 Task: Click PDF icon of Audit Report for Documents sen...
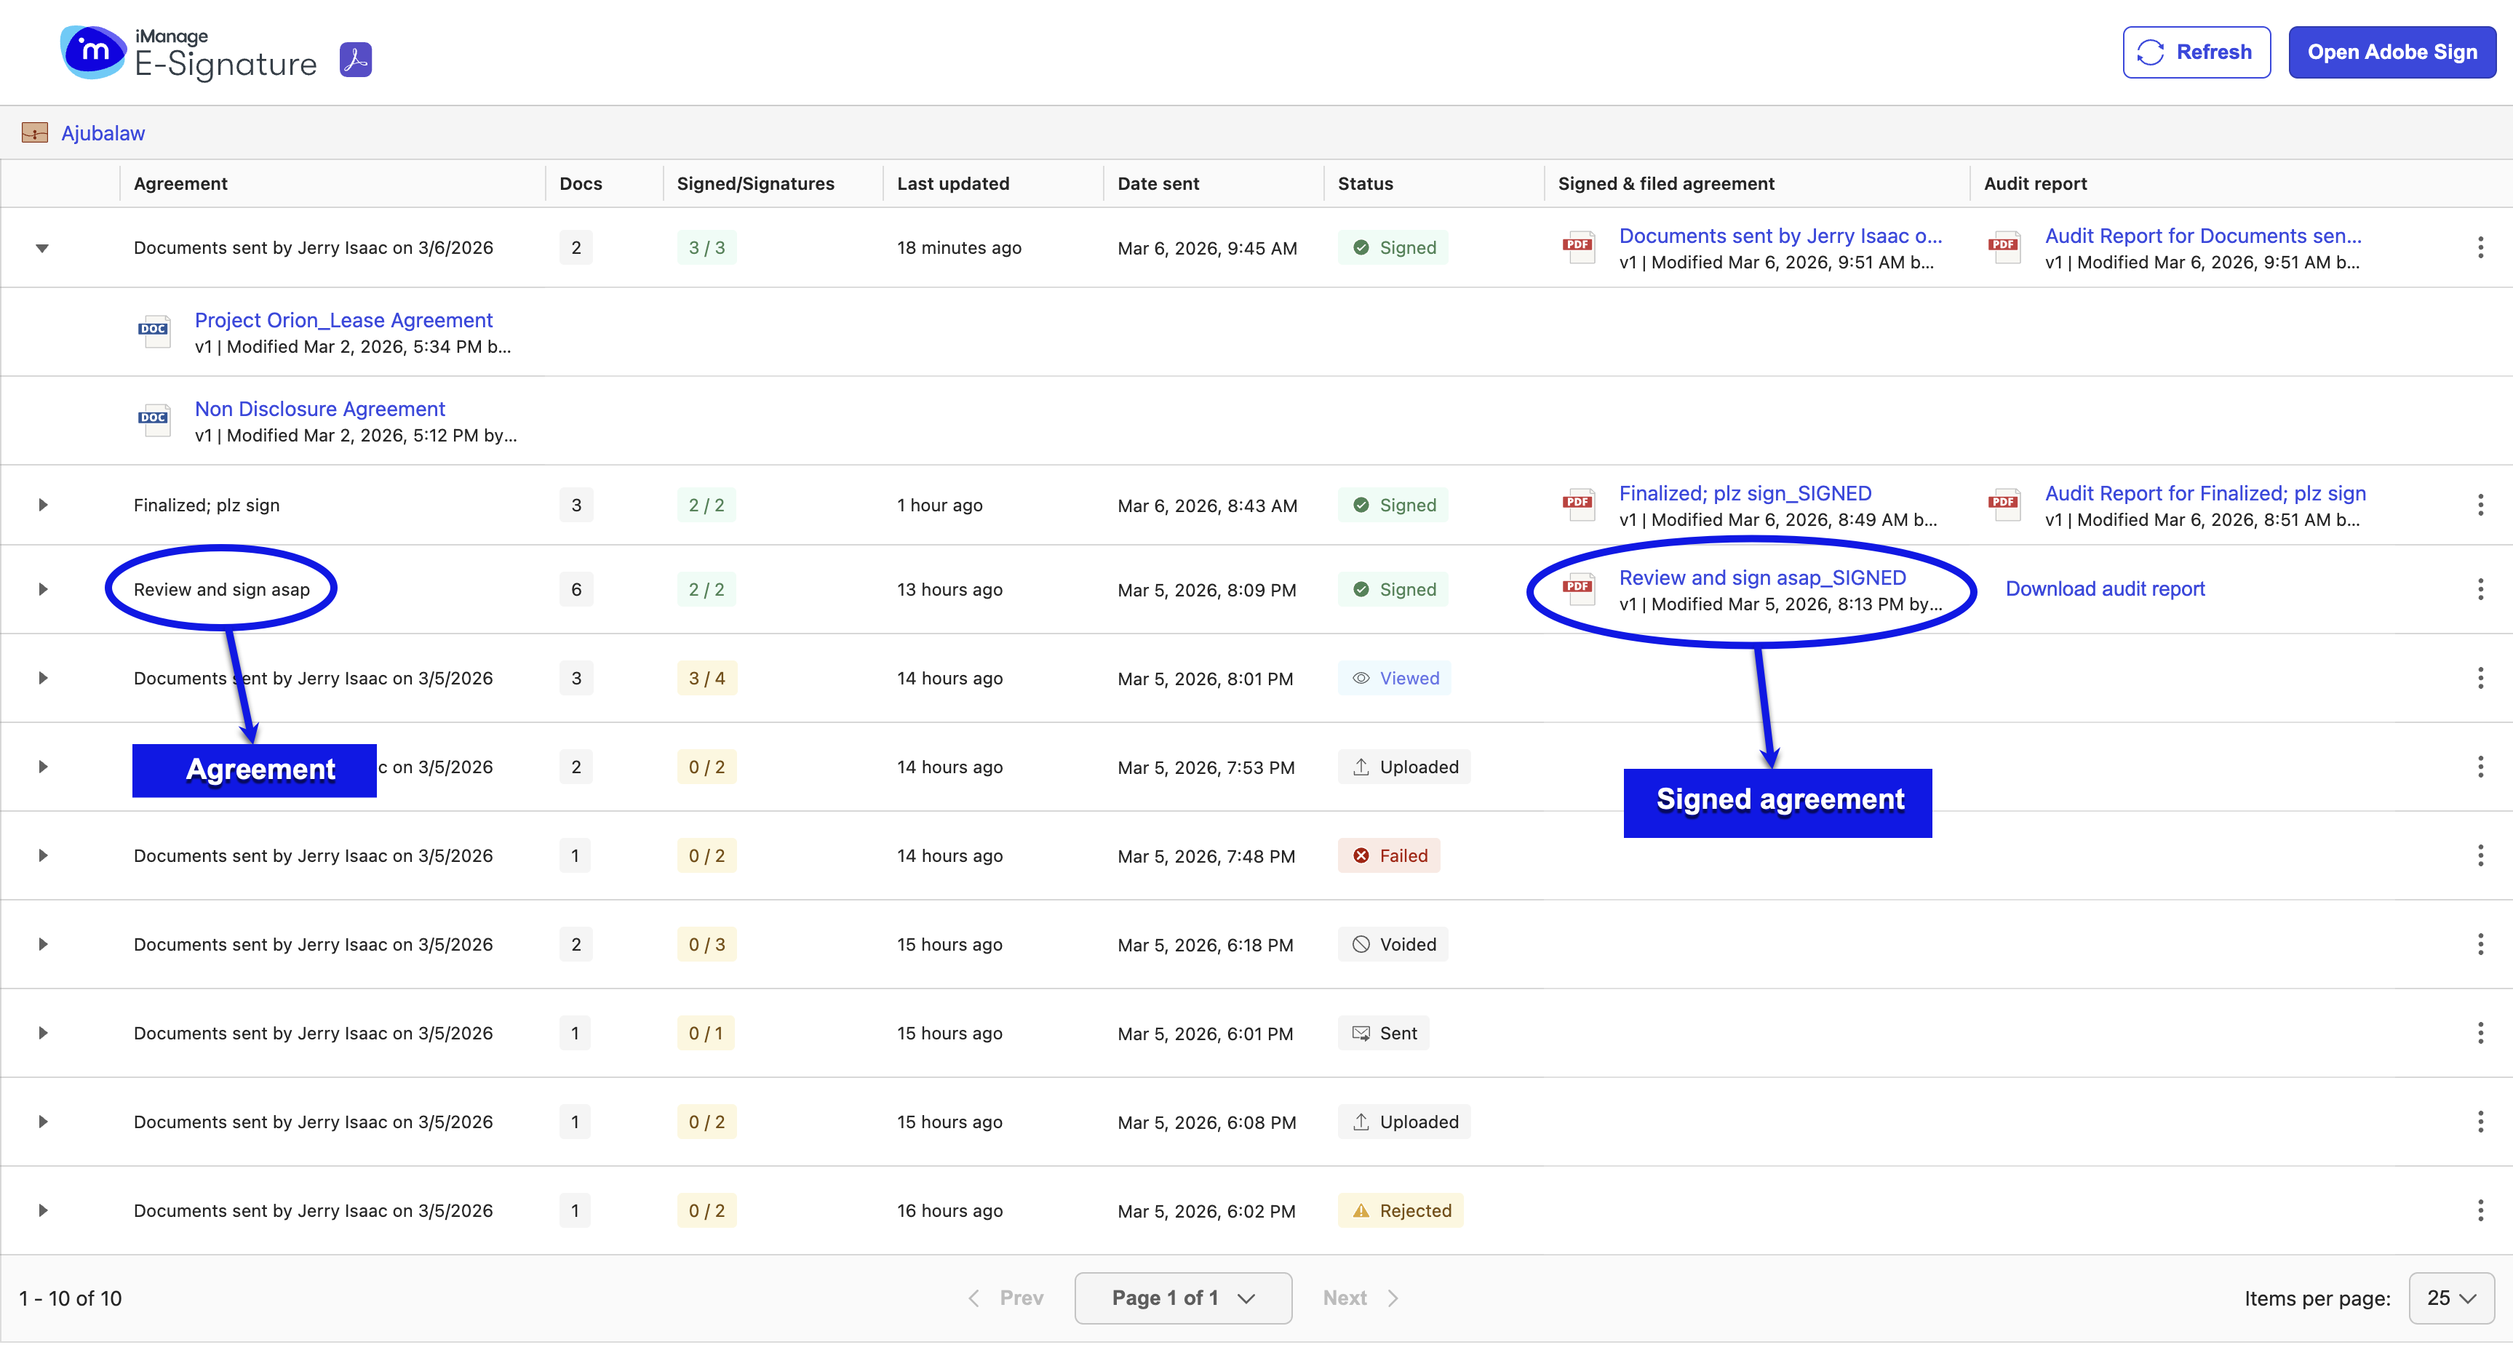(x=2004, y=248)
